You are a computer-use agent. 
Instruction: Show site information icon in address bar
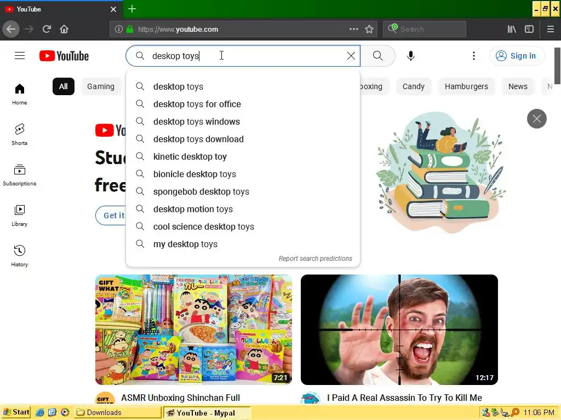click(x=119, y=30)
